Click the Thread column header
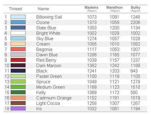The height and width of the screenshot is (115, 151). [x=15, y=9]
